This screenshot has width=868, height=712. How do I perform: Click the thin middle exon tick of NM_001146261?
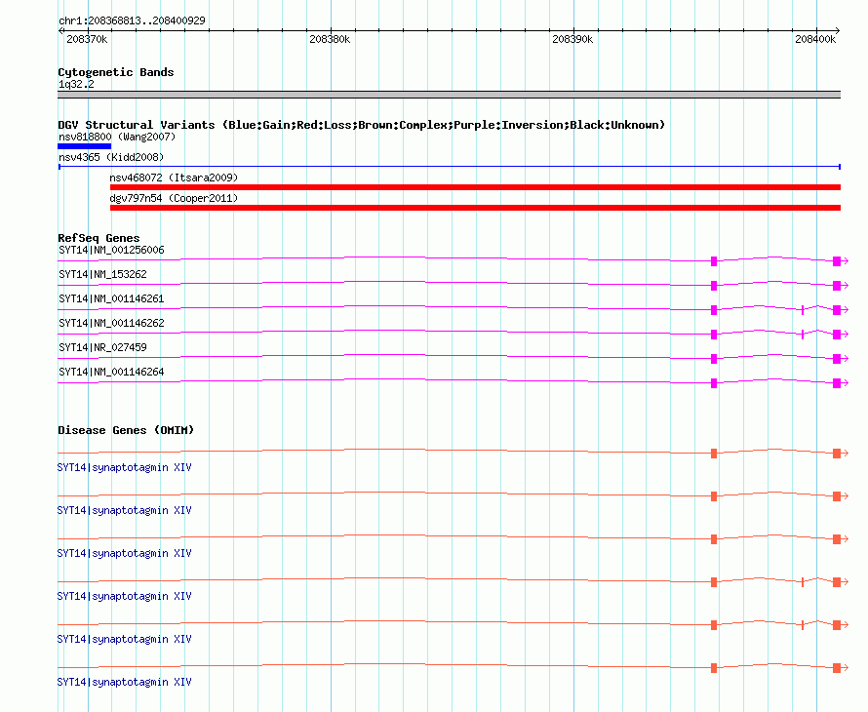click(803, 310)
